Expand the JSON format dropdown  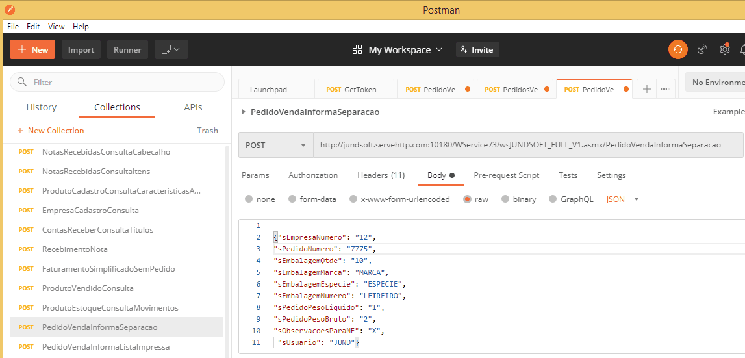click(636, 199)
